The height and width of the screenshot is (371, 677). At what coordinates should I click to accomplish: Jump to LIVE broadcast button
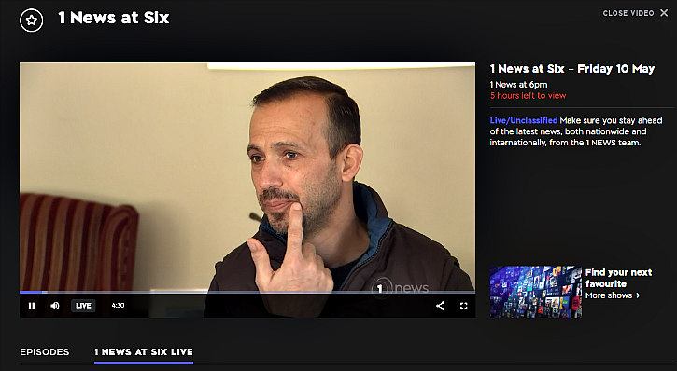(83, 306)
